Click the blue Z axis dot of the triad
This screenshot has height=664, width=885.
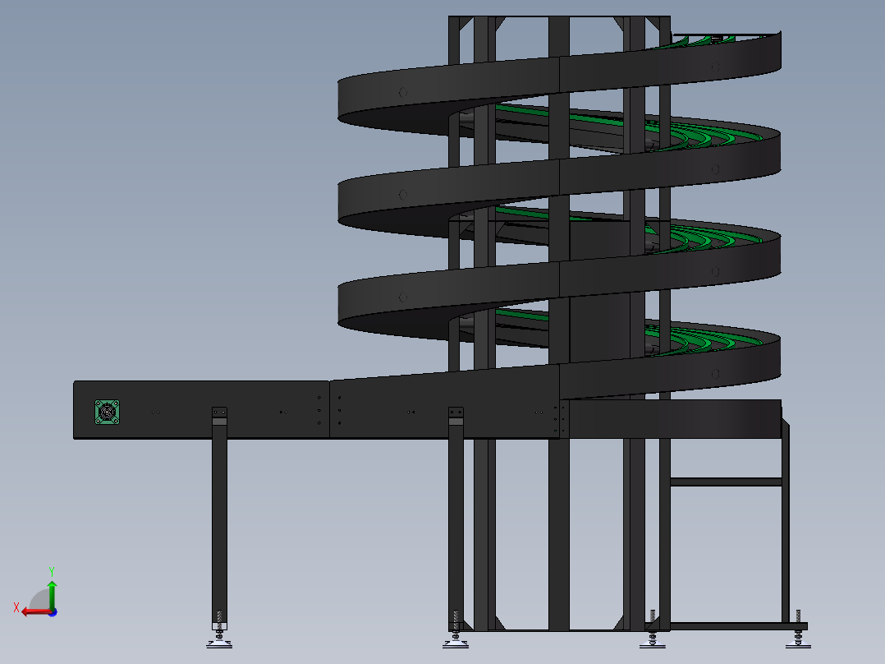(53, 612)
